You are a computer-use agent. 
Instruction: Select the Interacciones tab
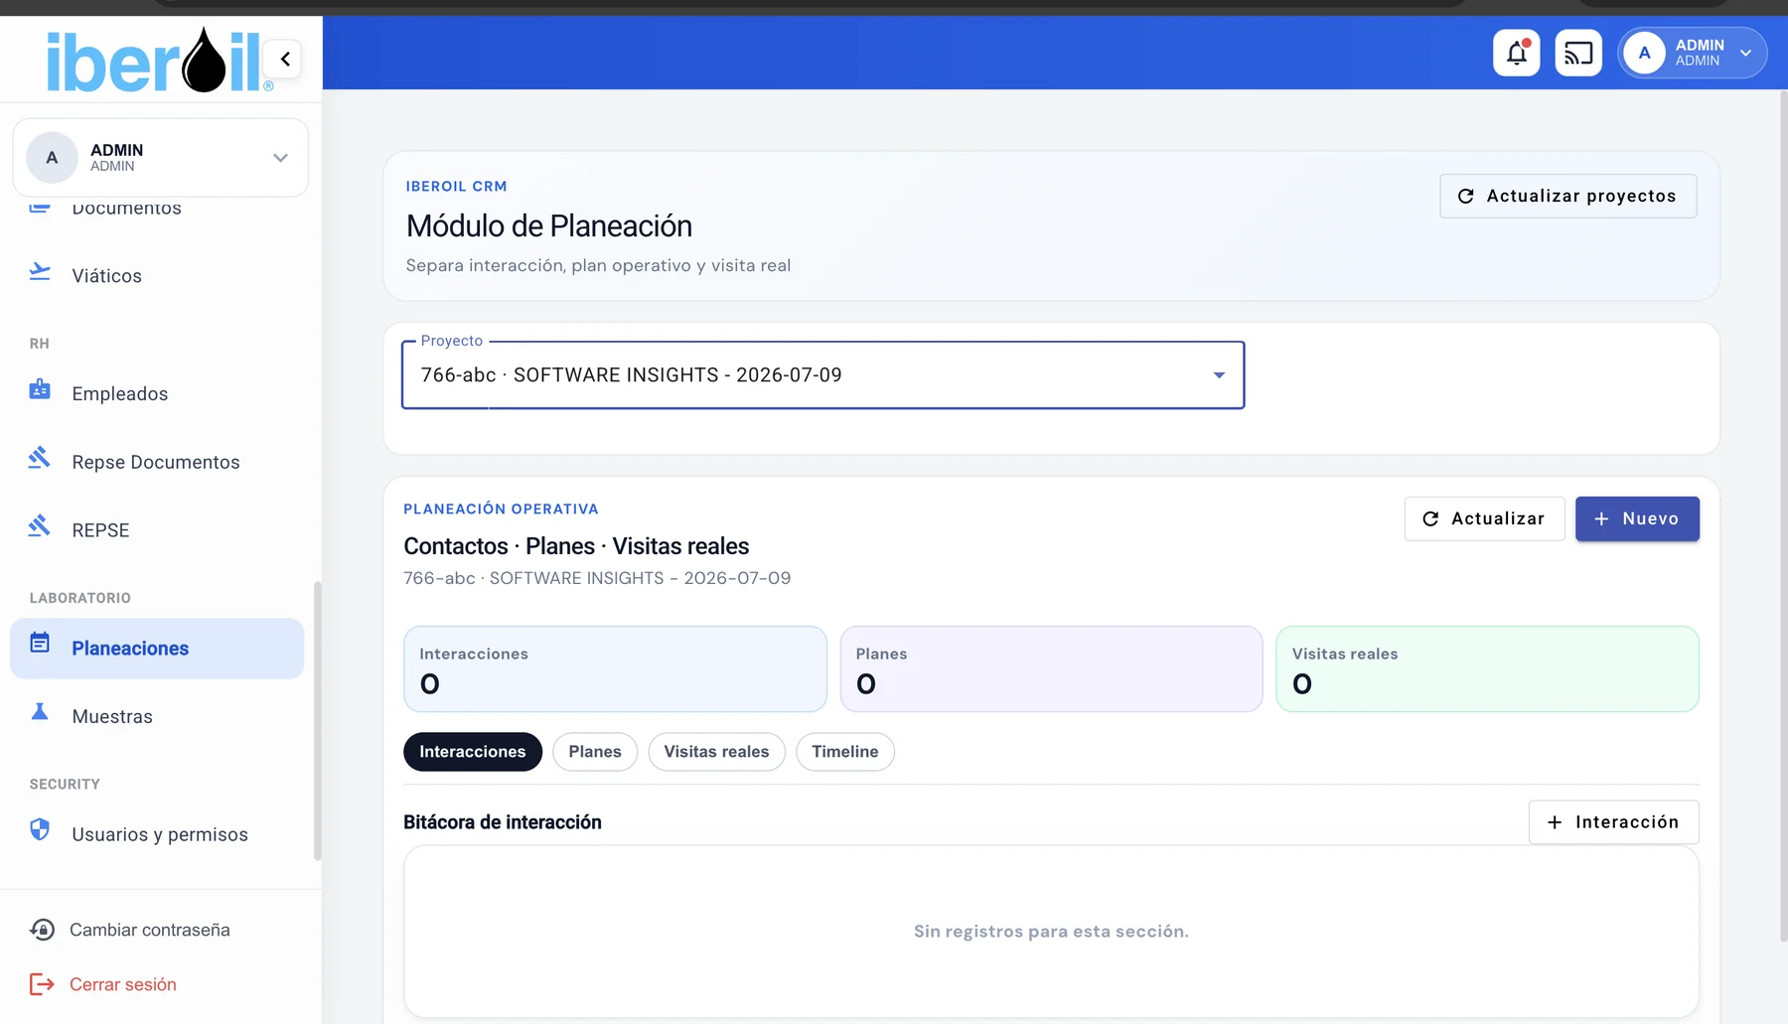pyautogui.click(x=473, y=752)
